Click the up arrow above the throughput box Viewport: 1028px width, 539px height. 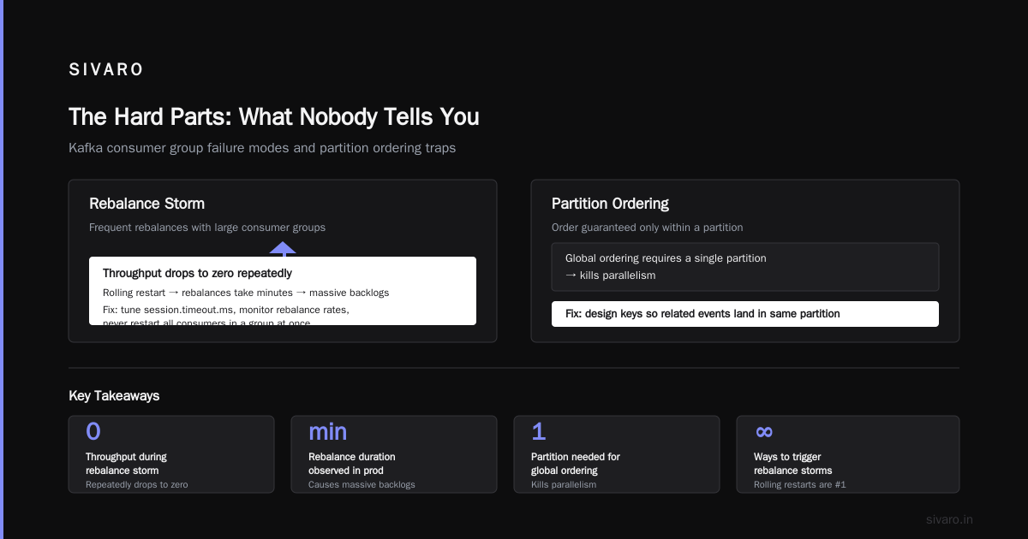283,249
